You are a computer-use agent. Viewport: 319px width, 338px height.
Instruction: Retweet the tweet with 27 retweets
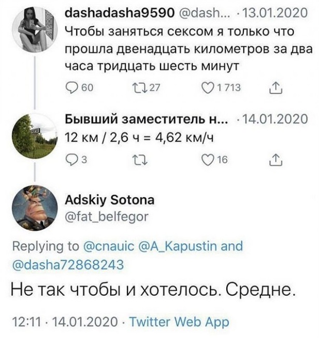click(133, 88)
